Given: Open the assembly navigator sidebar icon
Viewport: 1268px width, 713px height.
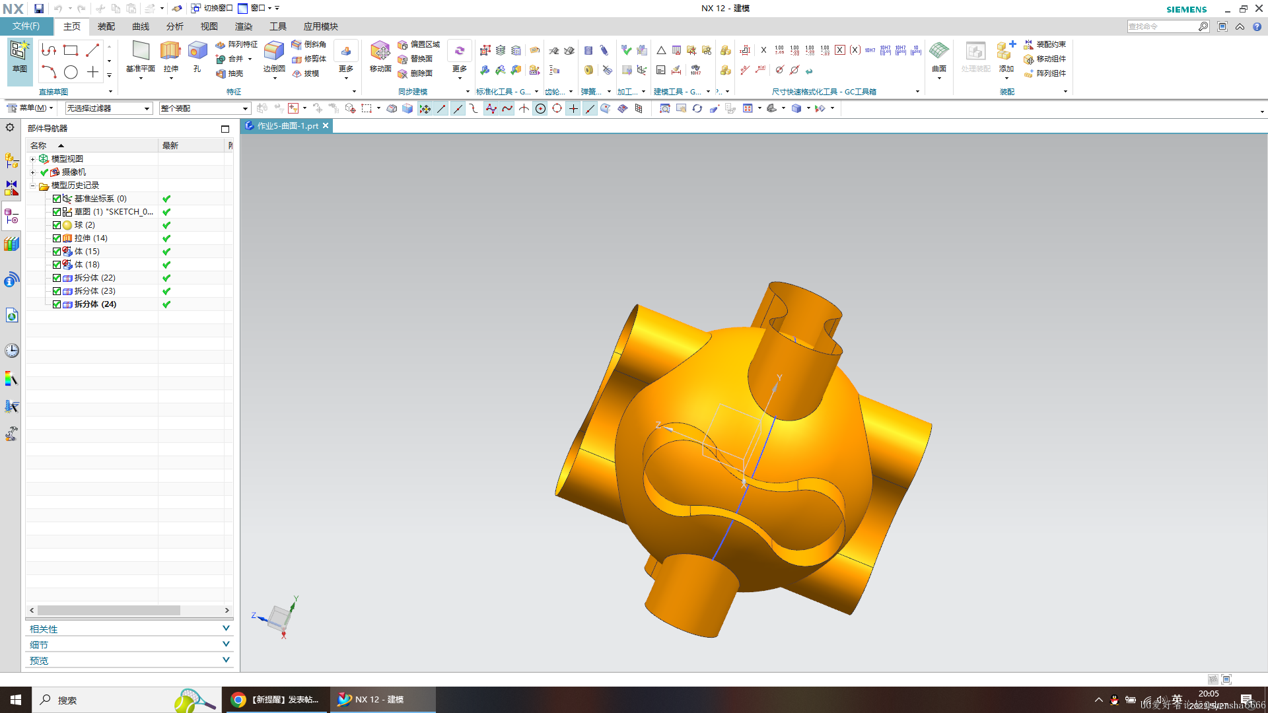Looking at the screenshot, I should pyautogui.click(x=11, y=160).
